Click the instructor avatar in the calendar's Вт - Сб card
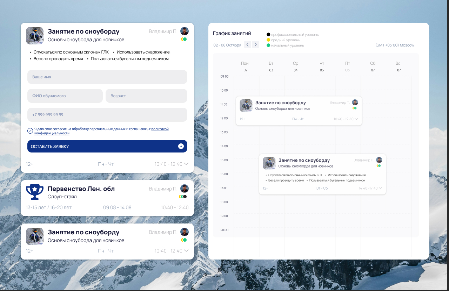 point(379,160)
